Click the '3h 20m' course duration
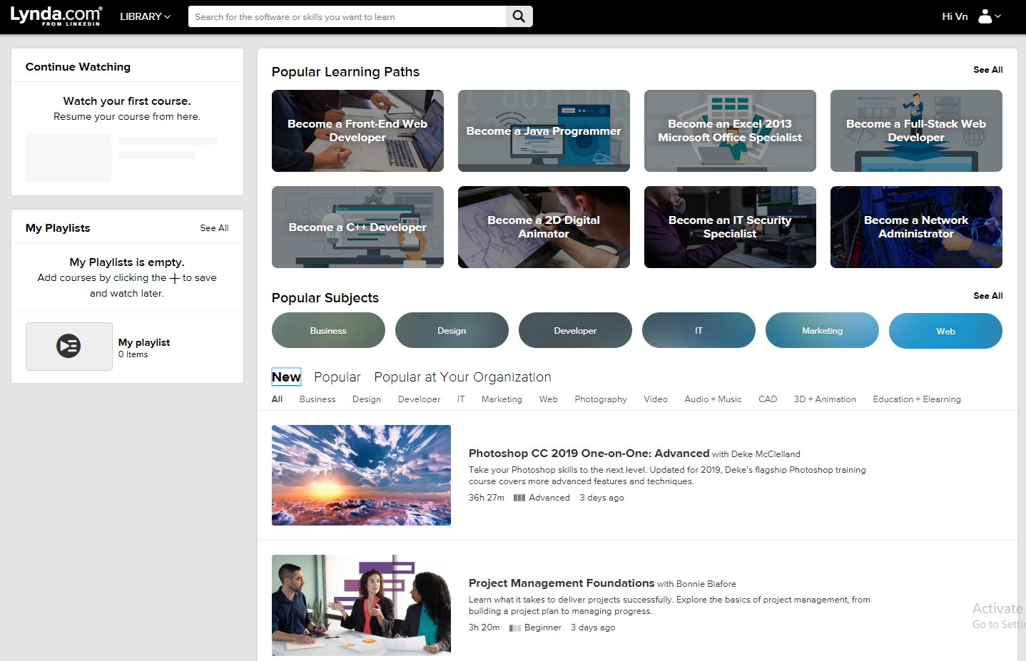 pyautogui.click(x=484, y=627)
